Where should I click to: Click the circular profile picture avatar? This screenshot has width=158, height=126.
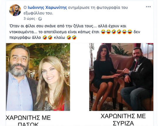point(15,10)
